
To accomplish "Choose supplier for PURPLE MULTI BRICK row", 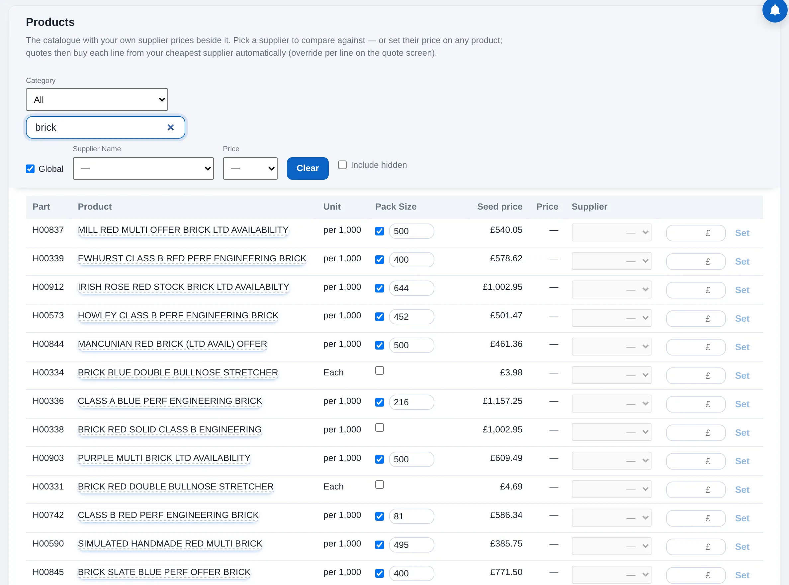I will point(611,461).
